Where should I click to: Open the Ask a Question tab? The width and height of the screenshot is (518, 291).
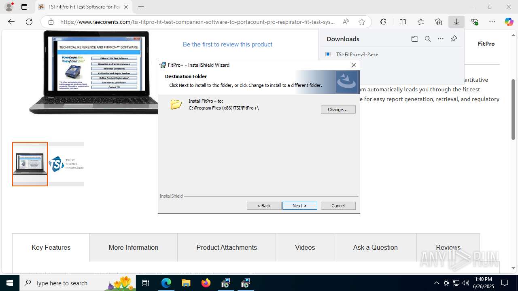point(375,247)
